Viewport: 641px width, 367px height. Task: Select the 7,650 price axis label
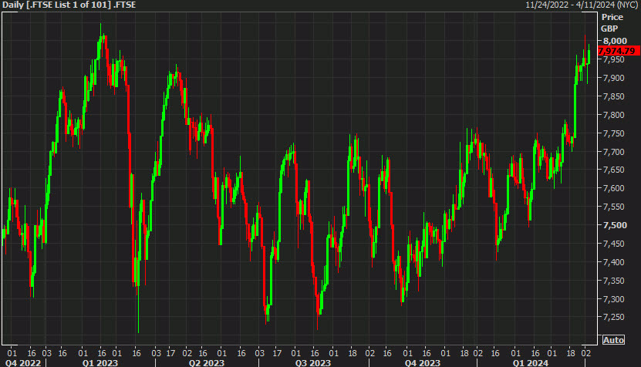click(613, 170)
